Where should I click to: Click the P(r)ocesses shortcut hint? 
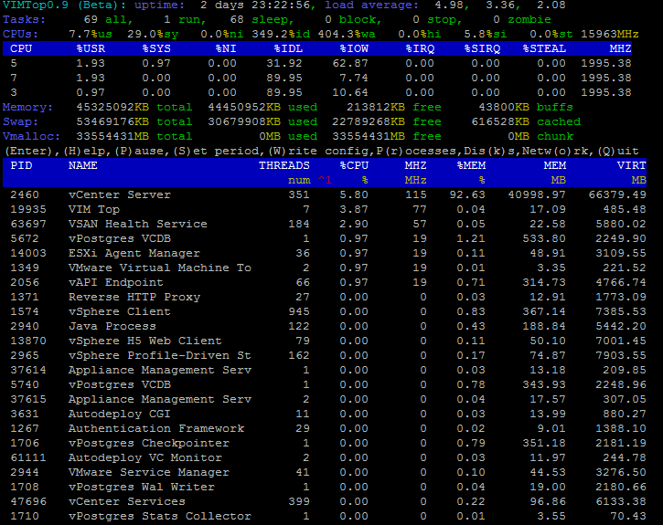coord(418,151)
